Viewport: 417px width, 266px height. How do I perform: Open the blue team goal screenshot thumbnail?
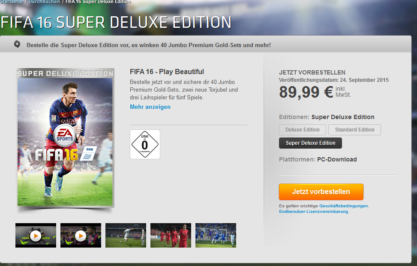click(x=216, y=236)
